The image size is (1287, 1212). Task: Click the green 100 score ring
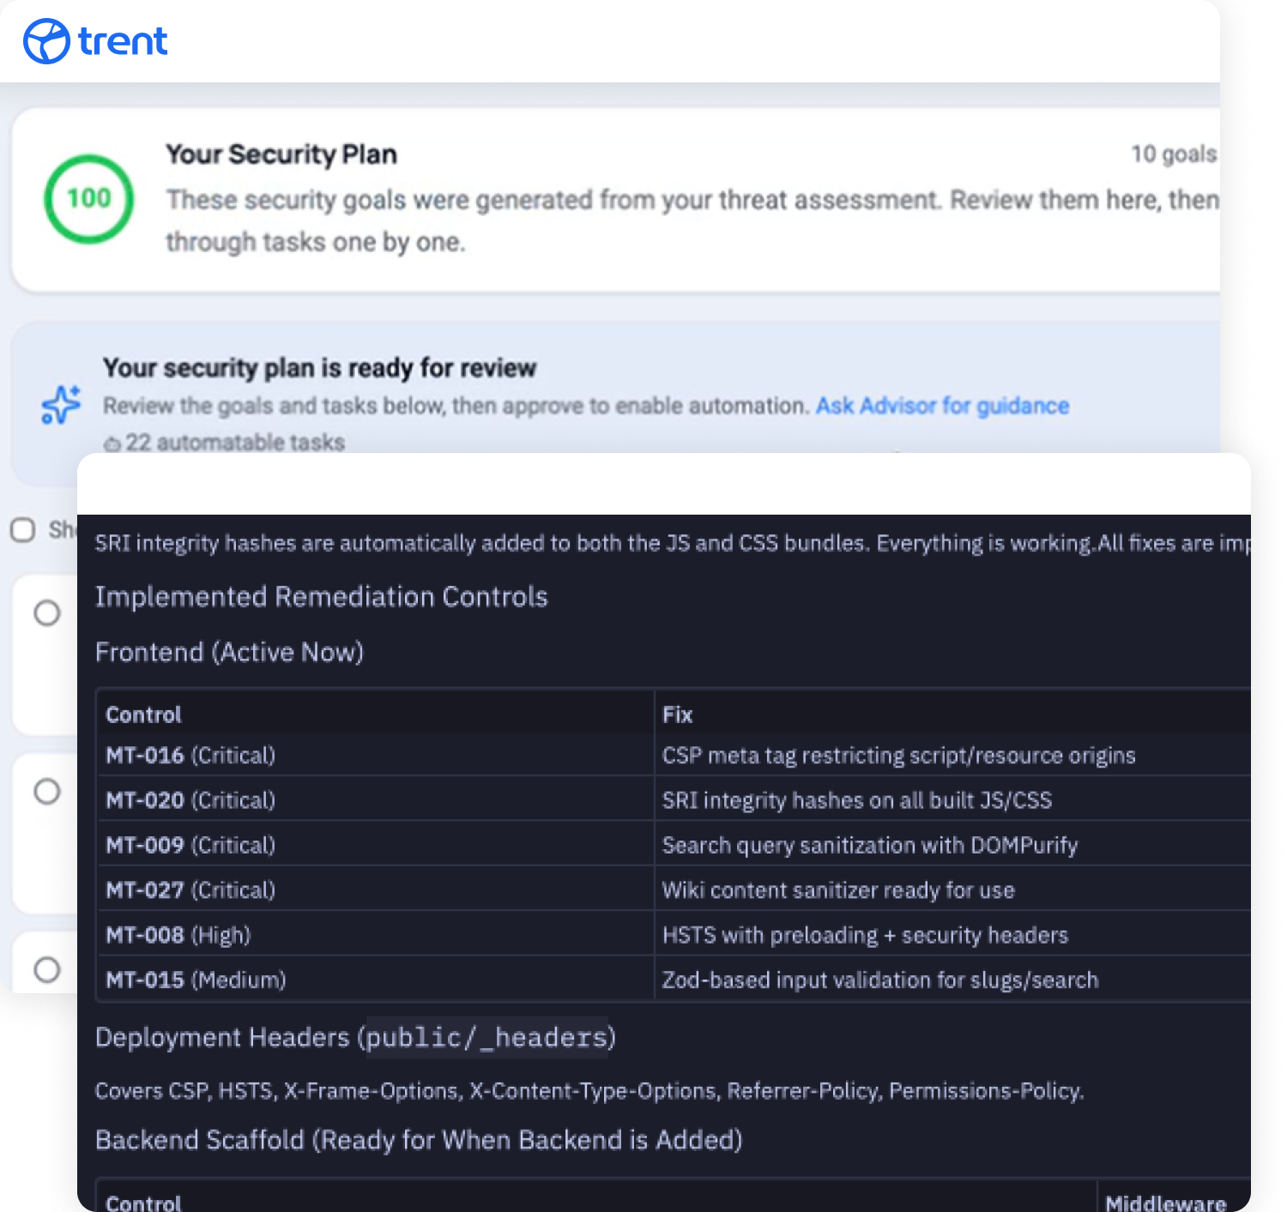pos(88,199)
